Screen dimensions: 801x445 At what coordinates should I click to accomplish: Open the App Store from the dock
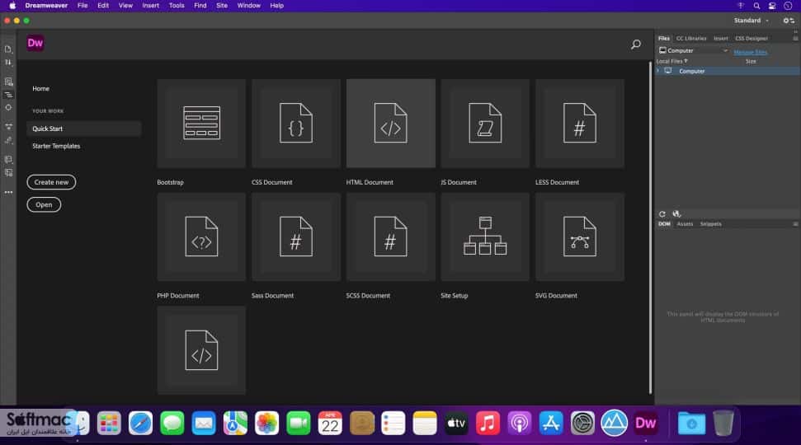pyautogui.click(x=551, y=423)
